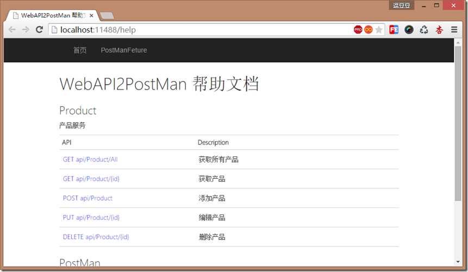Reload the page with the refresh icon
This screenshot has width=468, height=272.
click(x=39, y=29)
